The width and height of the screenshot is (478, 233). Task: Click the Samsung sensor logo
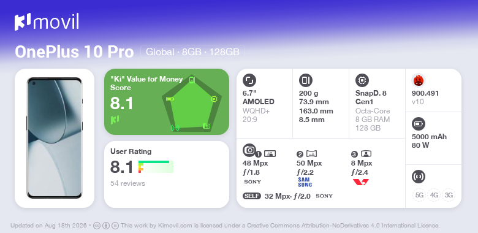[x=305, y=182]
